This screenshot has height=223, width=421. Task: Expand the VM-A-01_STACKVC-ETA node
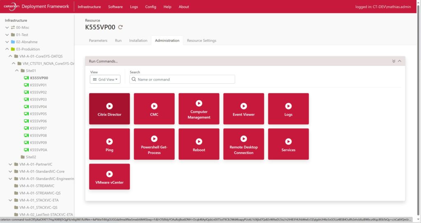10,200
